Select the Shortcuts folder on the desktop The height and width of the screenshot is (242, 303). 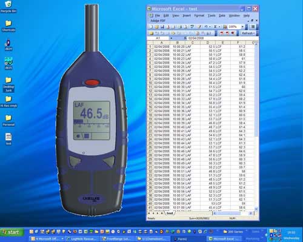8,25
